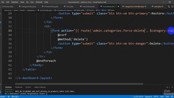Minimize the VS Code window
174x98 pixels.
163,2
